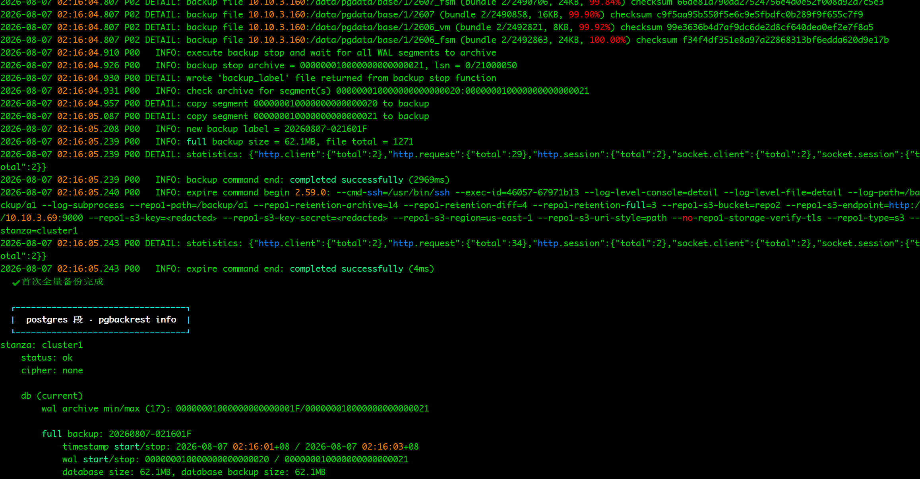
Task: Select the '--no-repo1-storage-verify-tls' option
Action: coord(747,218)
